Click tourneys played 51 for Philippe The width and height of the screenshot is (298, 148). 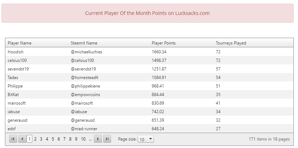[218, 86]
